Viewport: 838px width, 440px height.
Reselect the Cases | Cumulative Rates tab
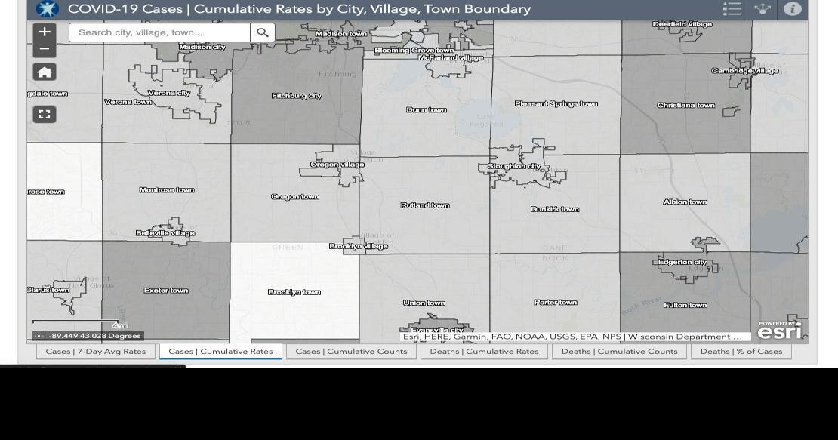[220, 351]
